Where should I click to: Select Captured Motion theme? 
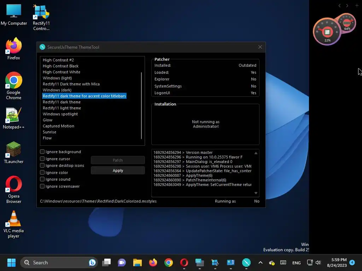pyautogui.click(x=58, y=126)
